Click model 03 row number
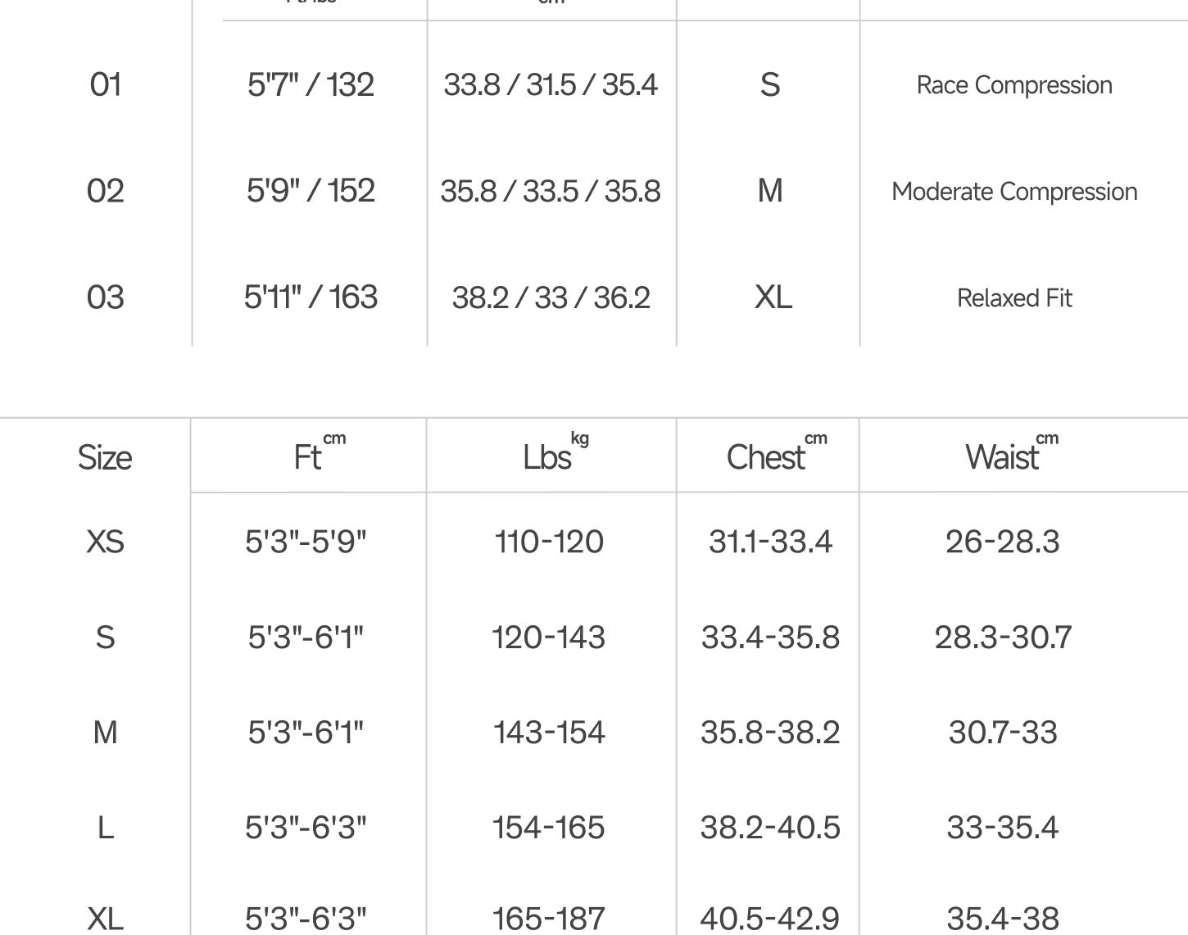The image size is (1188, 935). coord(105,297)
